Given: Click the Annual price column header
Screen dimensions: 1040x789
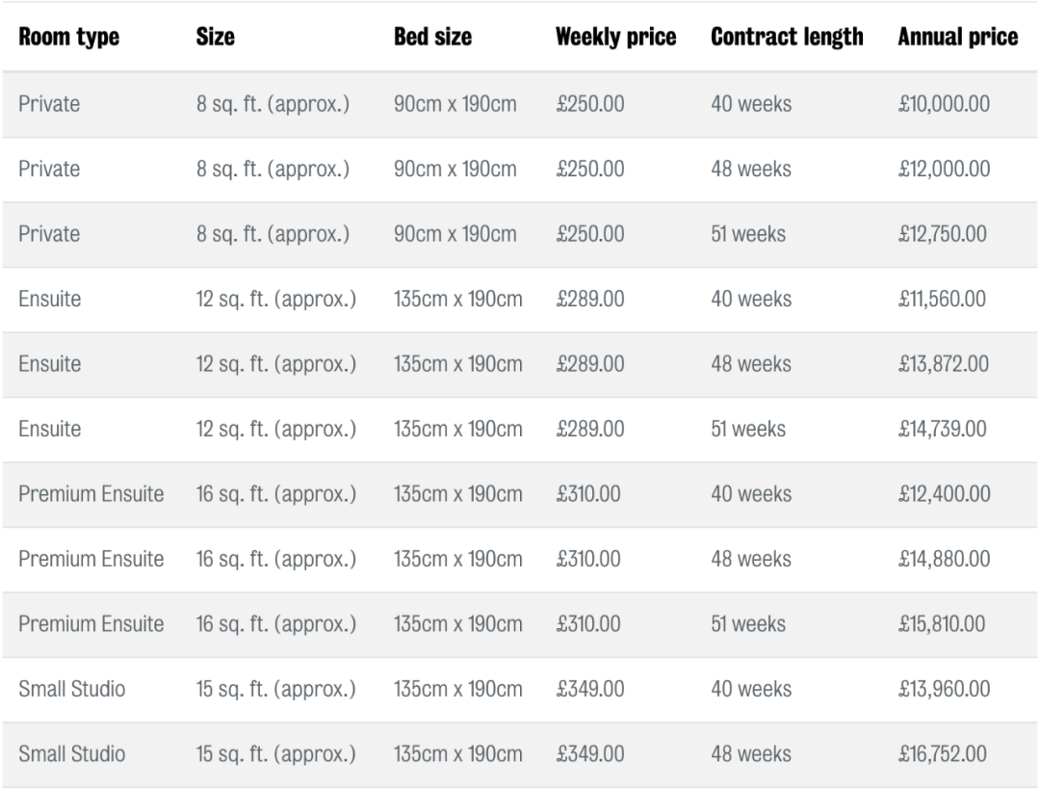Looking at the screenshot, I should 957,38.
